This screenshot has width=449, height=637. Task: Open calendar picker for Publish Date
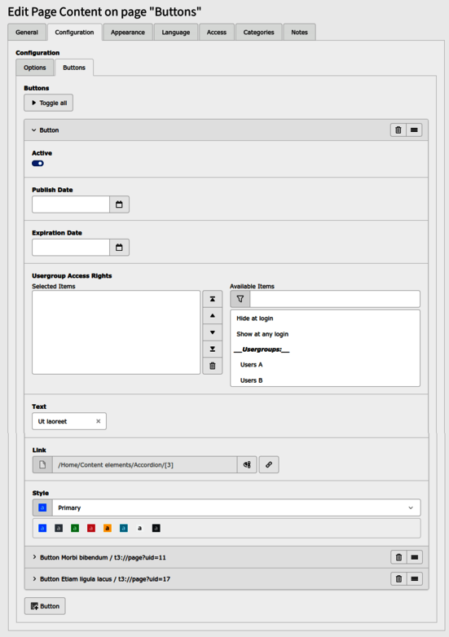point(119,204)
